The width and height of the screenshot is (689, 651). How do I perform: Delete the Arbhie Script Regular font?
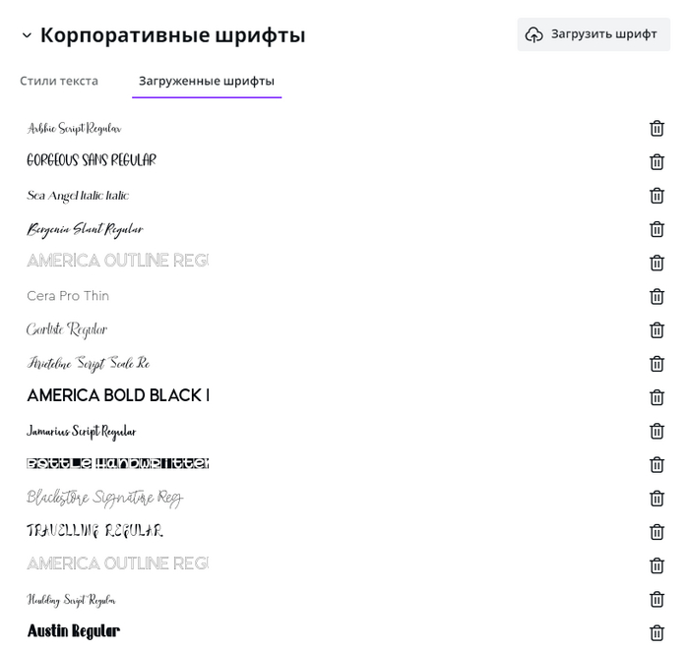pyautogui.click(x=657, y=128)
